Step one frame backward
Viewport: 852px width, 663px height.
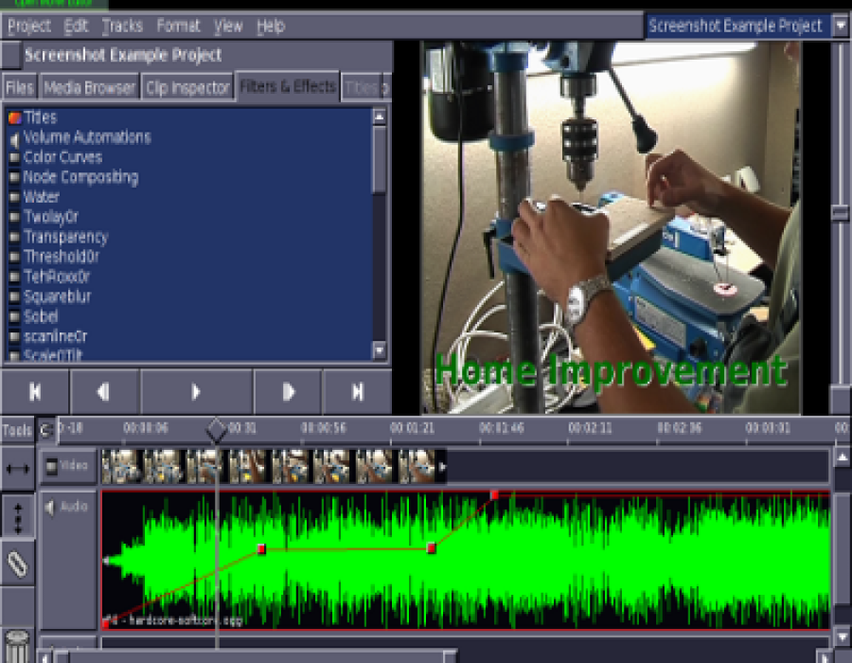[104, 392]
